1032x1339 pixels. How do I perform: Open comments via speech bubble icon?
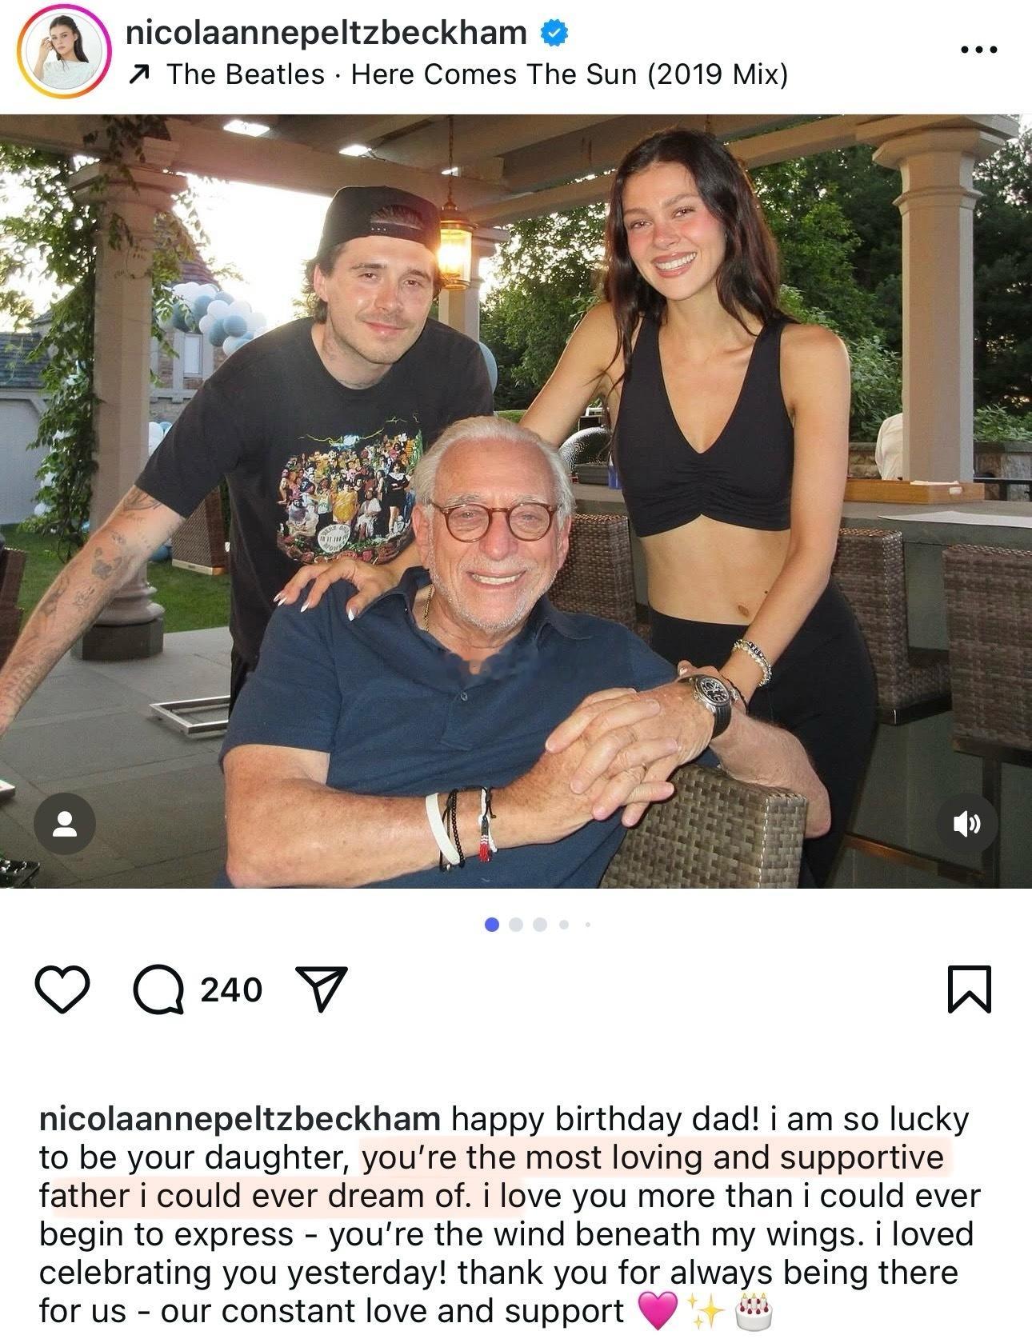click(x=158, y=989)
